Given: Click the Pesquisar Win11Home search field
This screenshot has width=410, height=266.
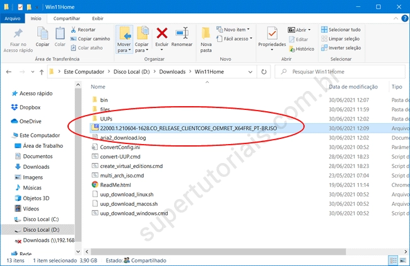Looking at the screenshot, I should pyautogui.click(x=340, y=72).
